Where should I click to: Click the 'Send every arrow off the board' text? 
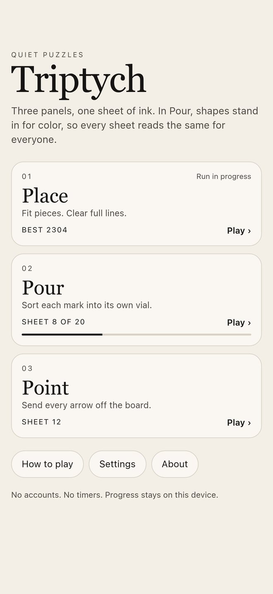[86, 405]
